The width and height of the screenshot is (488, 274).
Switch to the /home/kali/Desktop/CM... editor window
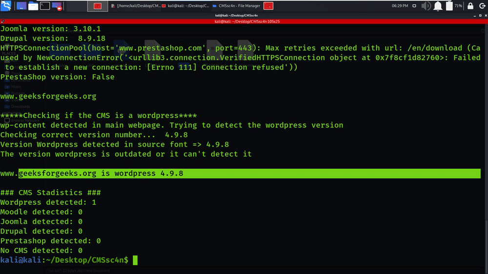point(136,6)
